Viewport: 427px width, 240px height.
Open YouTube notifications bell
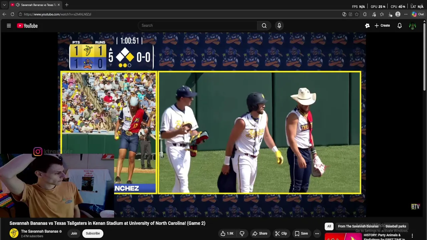(x=399, y=26)
